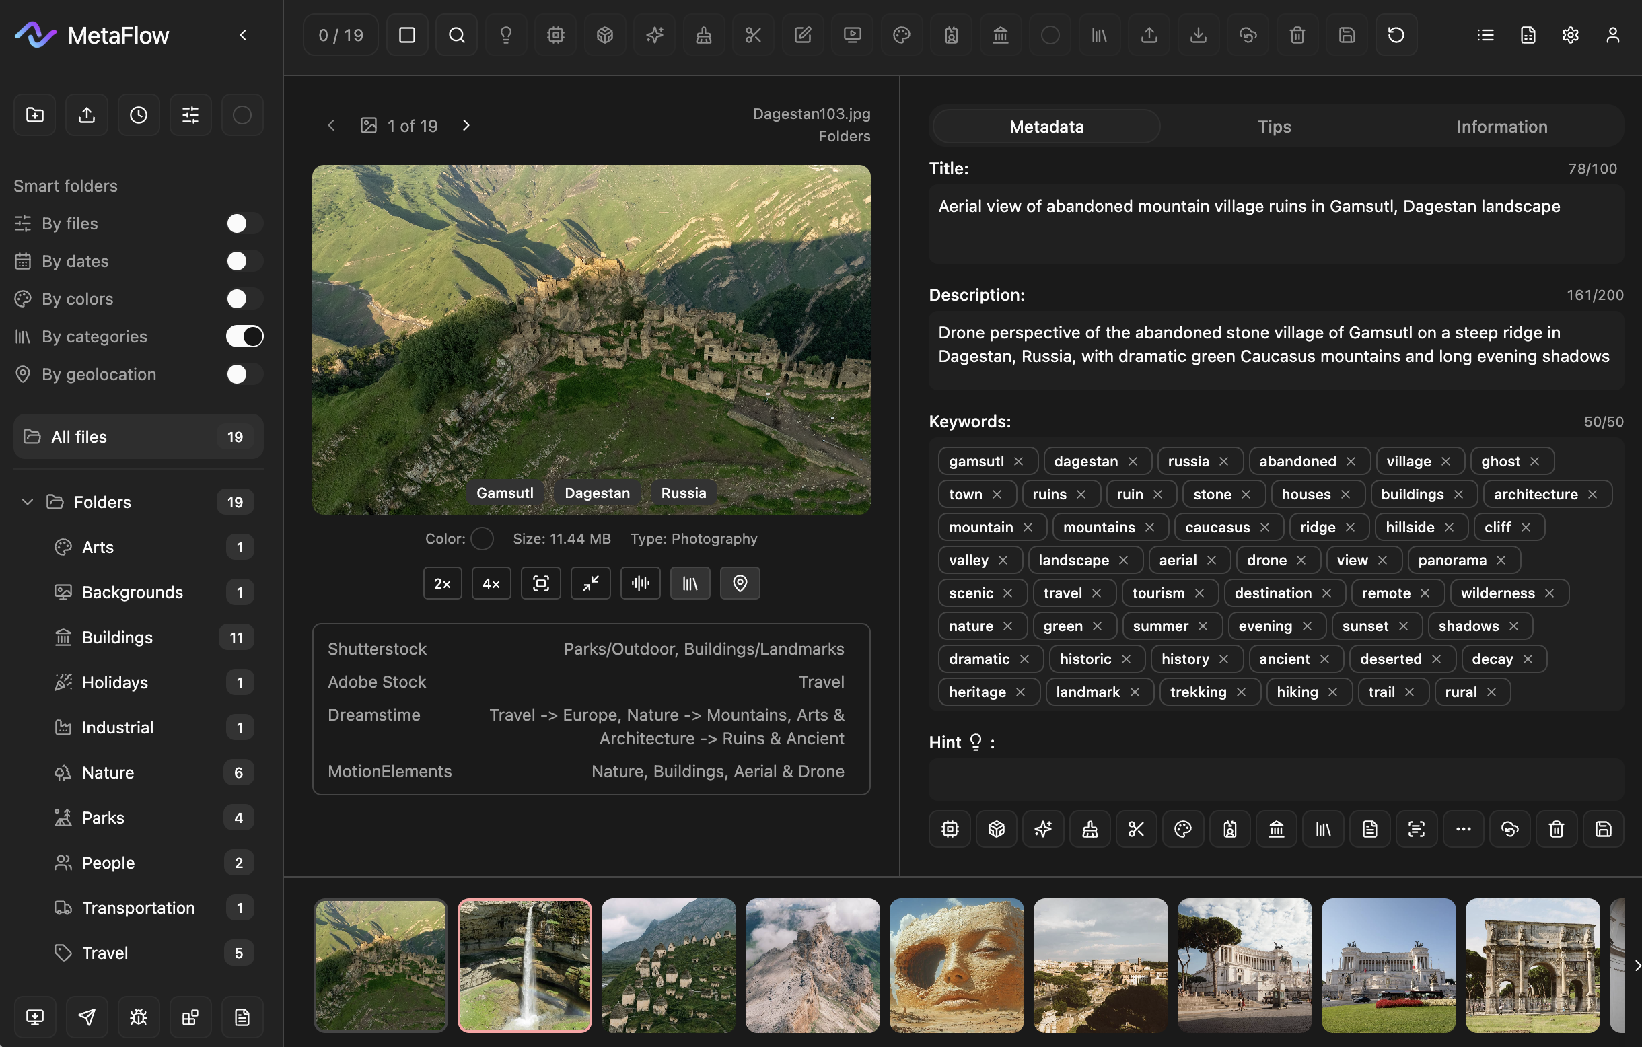
Task: Click the bug report icon at bottom
Action: pos(139,1017)
